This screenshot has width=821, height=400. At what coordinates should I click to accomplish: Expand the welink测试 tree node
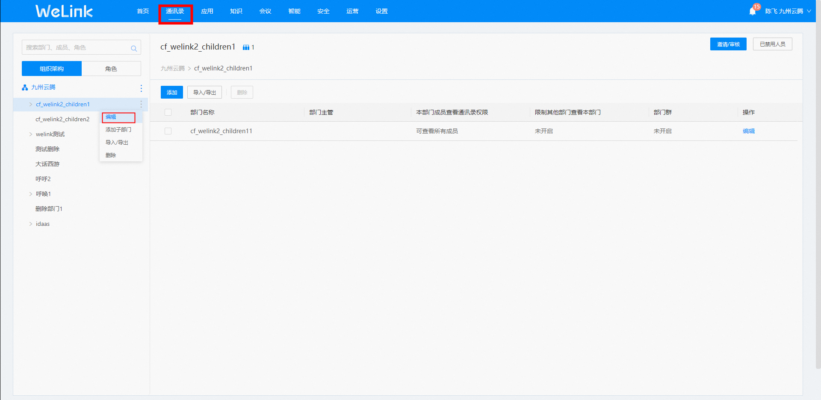click(x=30, y=134)
